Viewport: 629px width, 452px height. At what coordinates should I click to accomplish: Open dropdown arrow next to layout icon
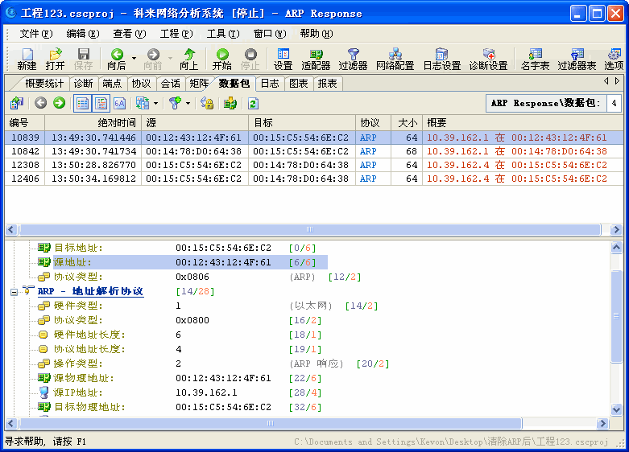(x=156, y=104)
